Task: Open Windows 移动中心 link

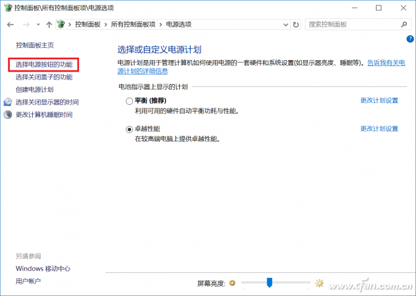Action: click(43, 269)
